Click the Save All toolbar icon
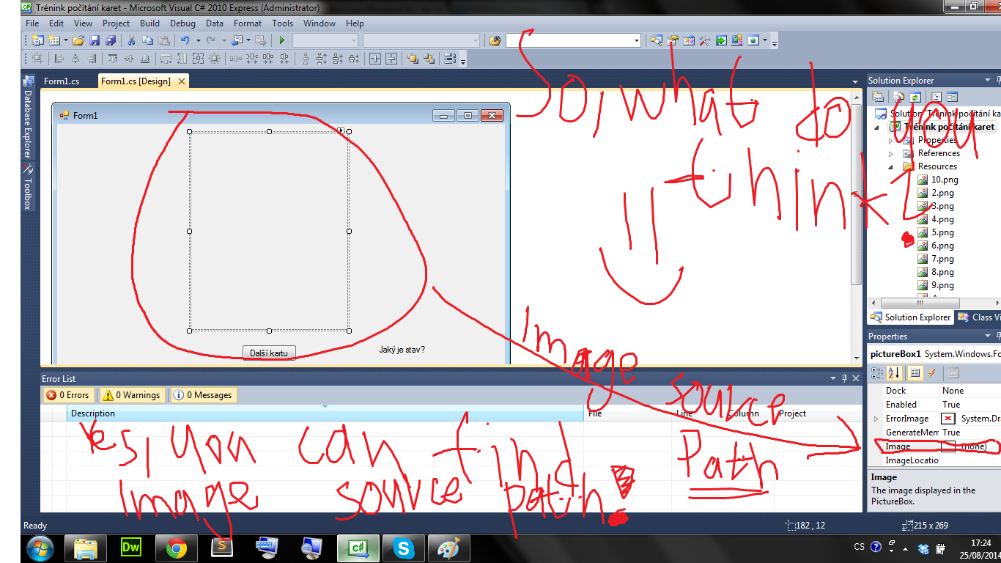The width and height of the screenshot is (1001, 563). (x=111, y=40)
